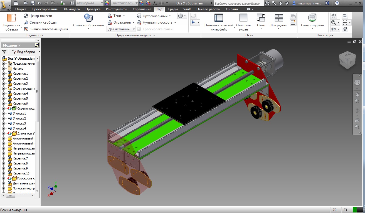Switch to the 3D-модель ribbon tab
The height and width of the screenshot is (213, 365).
(71, 9)
